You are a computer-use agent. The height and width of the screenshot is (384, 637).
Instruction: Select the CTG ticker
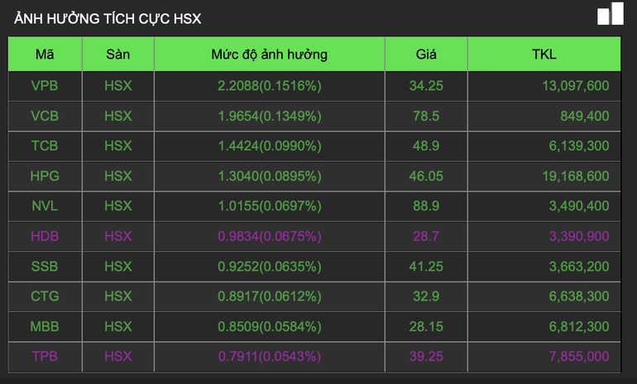pyautogui.click(x=45, y=296)
